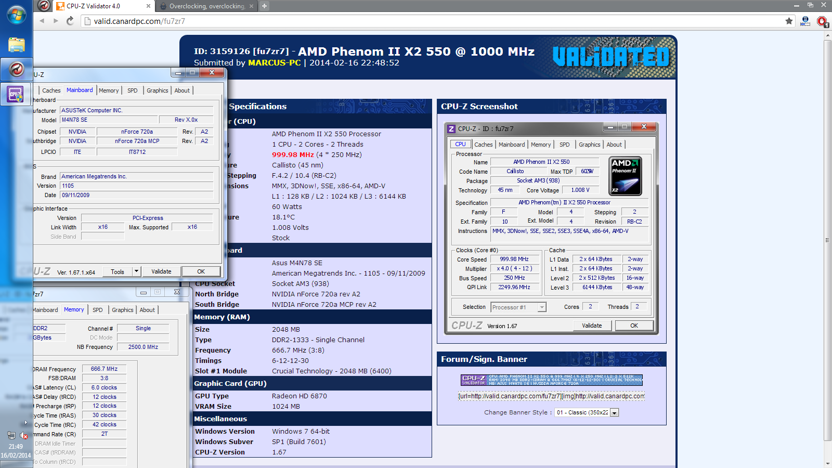
Task: Click Validate button in the embedded screenshot
Action: (592, 326)
